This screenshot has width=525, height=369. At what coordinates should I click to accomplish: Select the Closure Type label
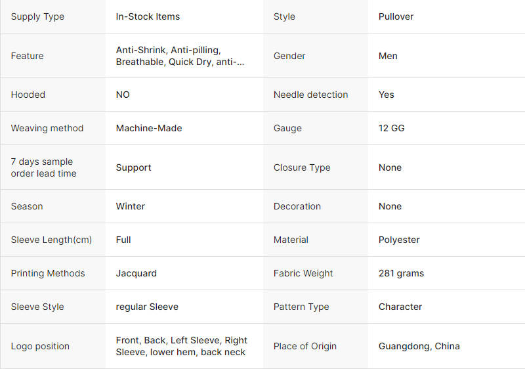302,167
